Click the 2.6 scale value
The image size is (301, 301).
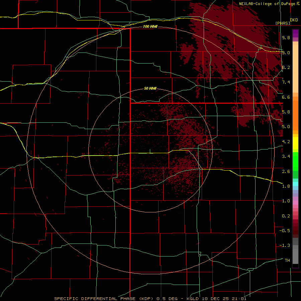pyautogui.click(x=286, y=172)
